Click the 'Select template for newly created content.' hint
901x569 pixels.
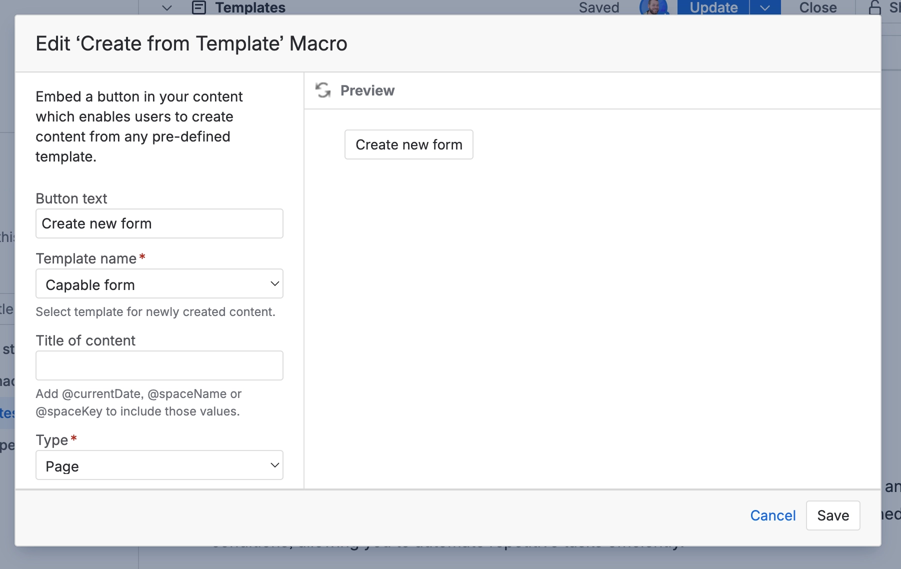pyautogui.click(x=155, y=312)
